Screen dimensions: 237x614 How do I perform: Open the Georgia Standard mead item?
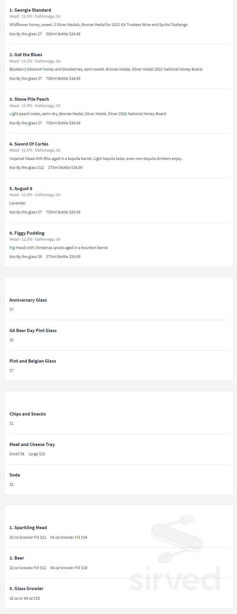[30, 10]
